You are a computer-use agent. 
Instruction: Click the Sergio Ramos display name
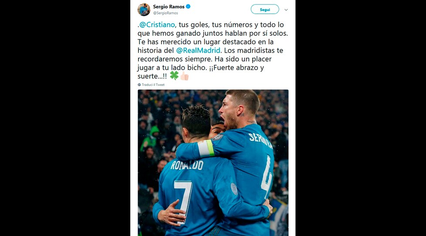(169, 7)
